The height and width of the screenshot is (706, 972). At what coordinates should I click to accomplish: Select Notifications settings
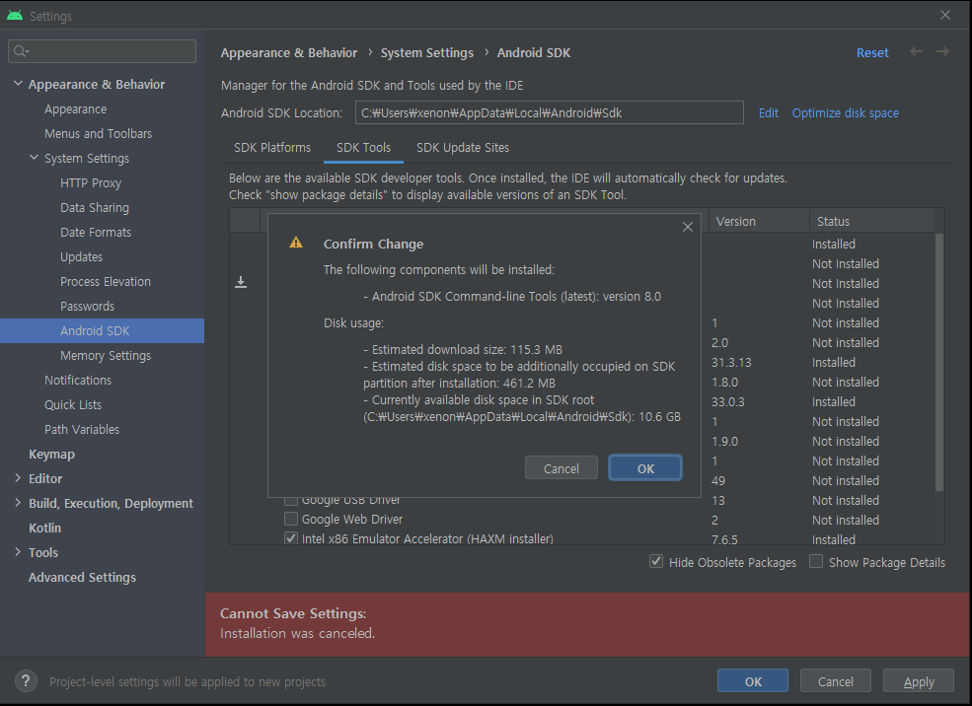pos(78,381)
